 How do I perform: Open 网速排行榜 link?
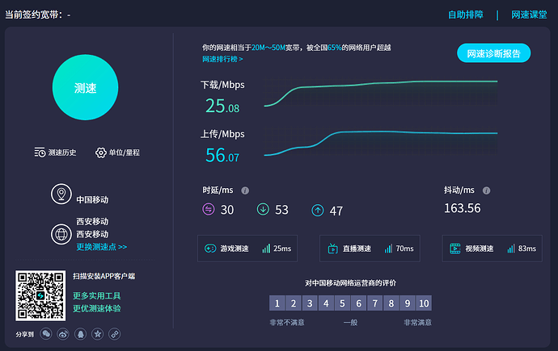[222, 59]
